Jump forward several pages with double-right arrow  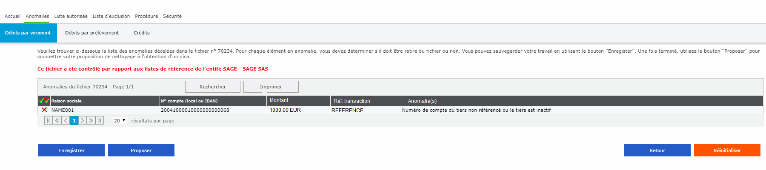91,121
